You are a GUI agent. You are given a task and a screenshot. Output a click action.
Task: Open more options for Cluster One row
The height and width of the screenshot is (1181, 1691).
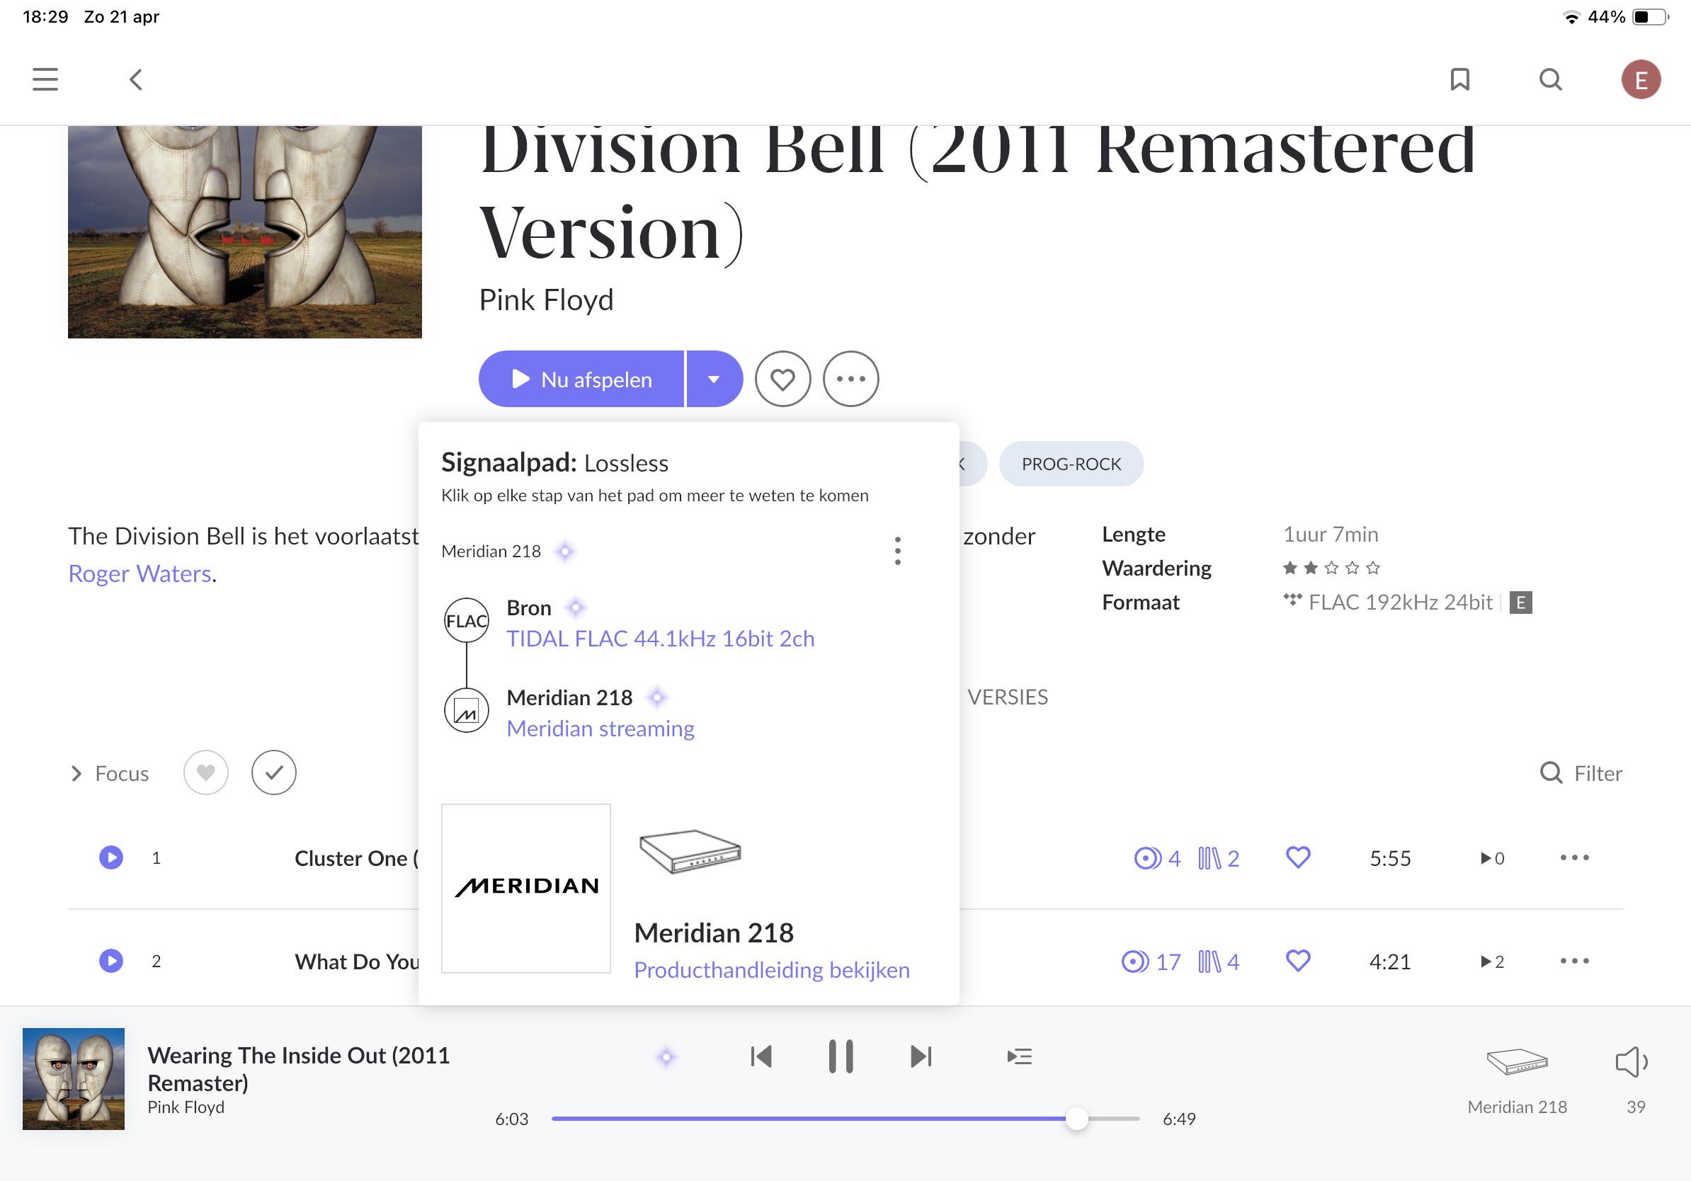[1575, 857]
